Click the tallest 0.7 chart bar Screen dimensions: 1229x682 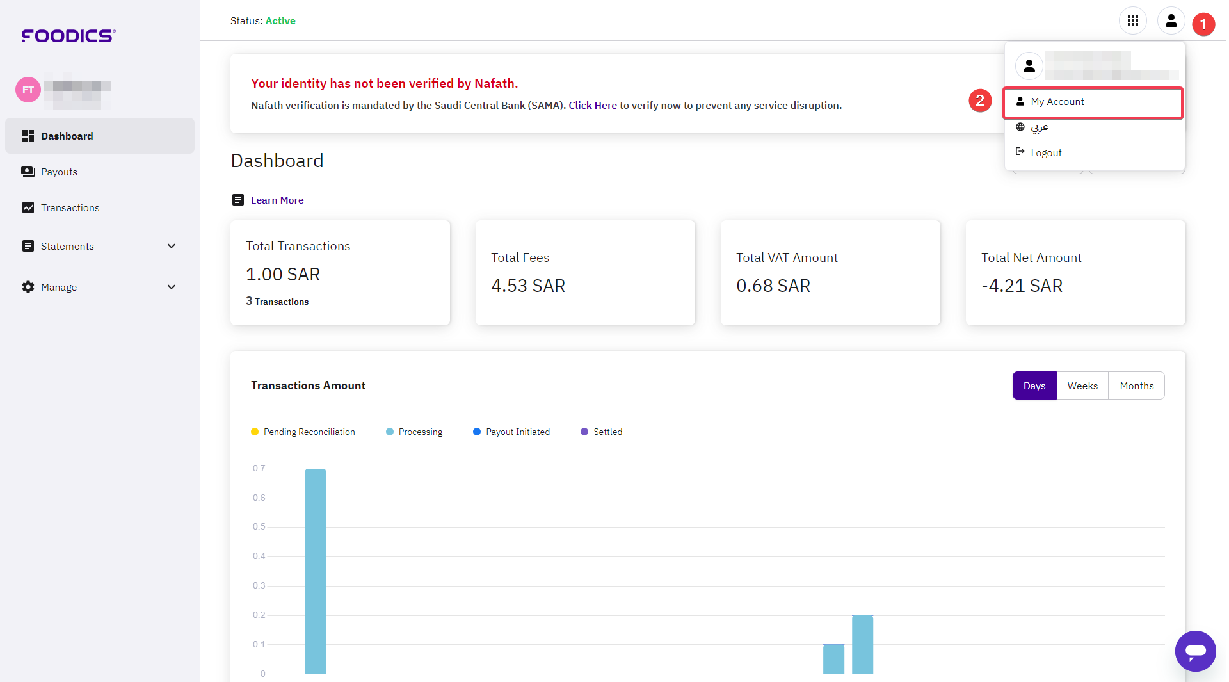(316, 571)
